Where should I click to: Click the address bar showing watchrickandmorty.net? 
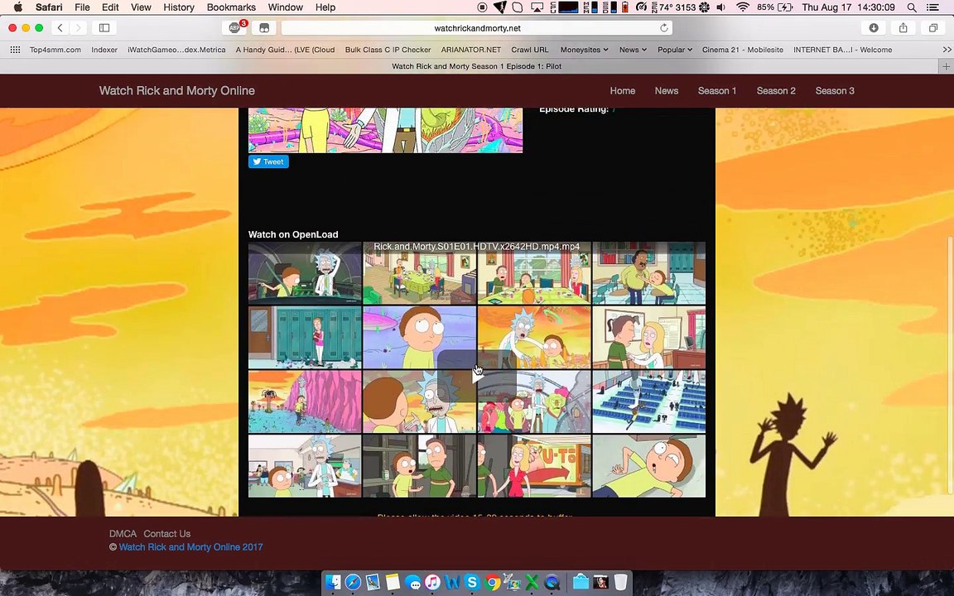[477, 28]
